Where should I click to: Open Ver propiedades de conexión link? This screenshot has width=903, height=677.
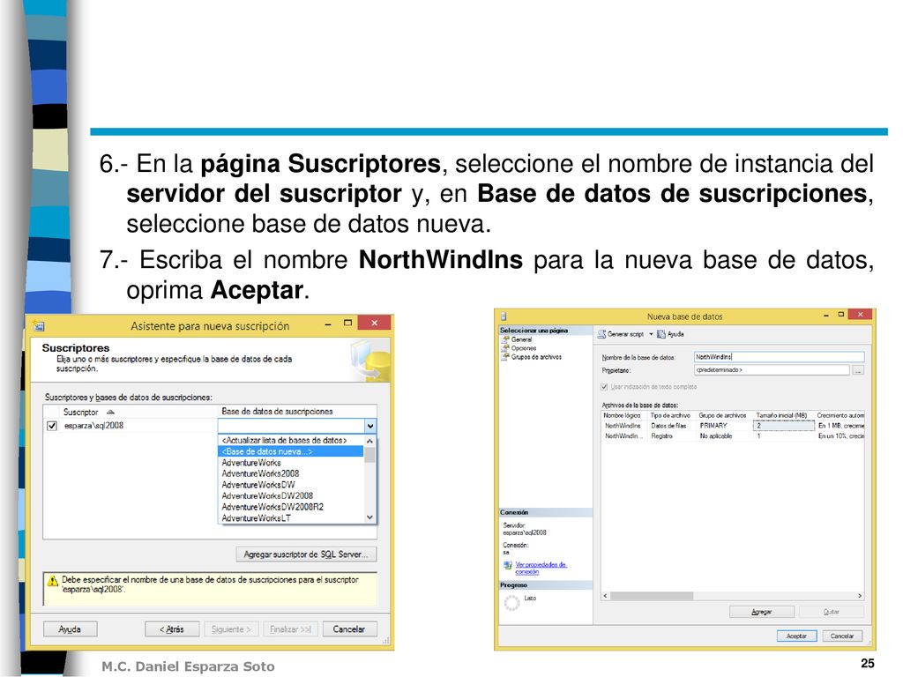[541, 569]
